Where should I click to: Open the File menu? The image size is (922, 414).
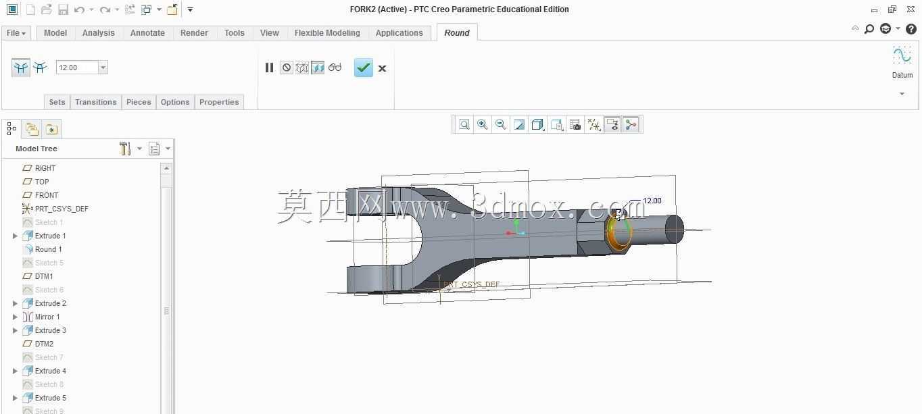[x=16, y=32]
